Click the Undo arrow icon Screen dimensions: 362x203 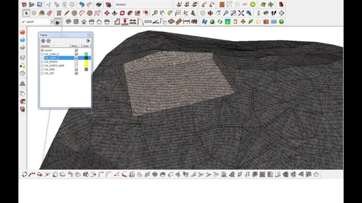82,4
